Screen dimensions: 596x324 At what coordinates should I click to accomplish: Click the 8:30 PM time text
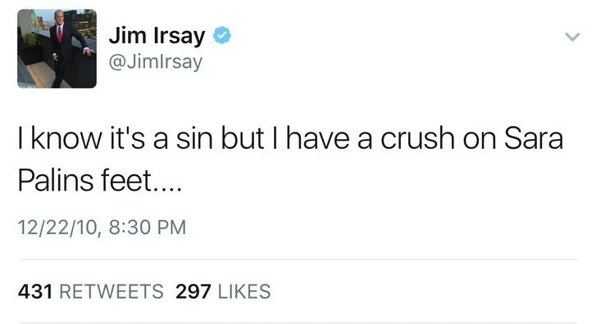(148, 227)
